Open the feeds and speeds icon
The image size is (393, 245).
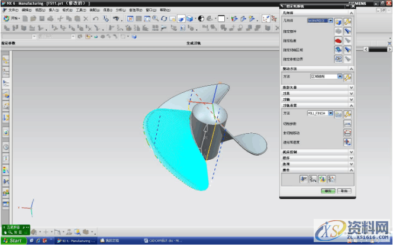(347, 142)
